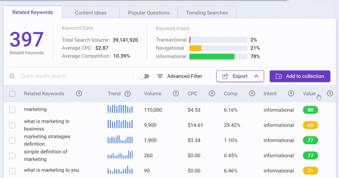Open the Trending Searches tab

[x=207, y=13]
